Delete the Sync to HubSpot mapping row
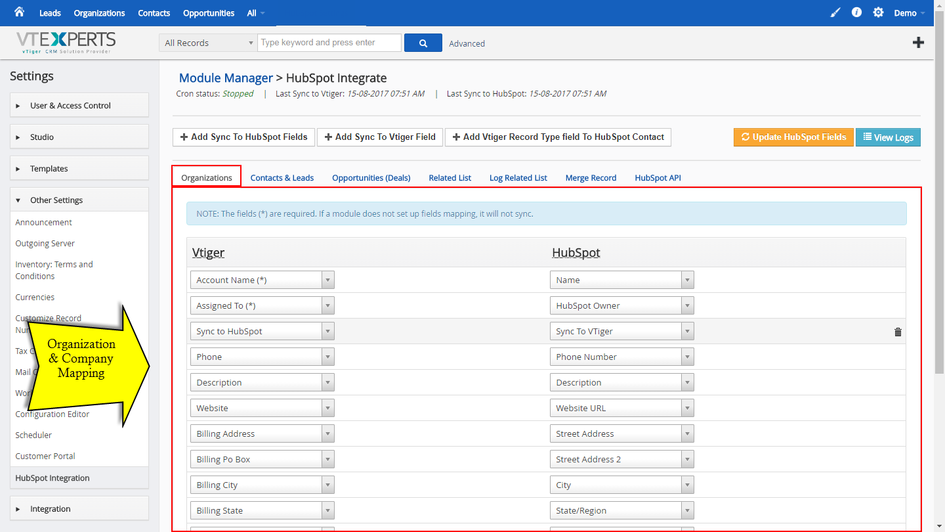The height and width of the screenshot is (532, 945). point(898,332)
